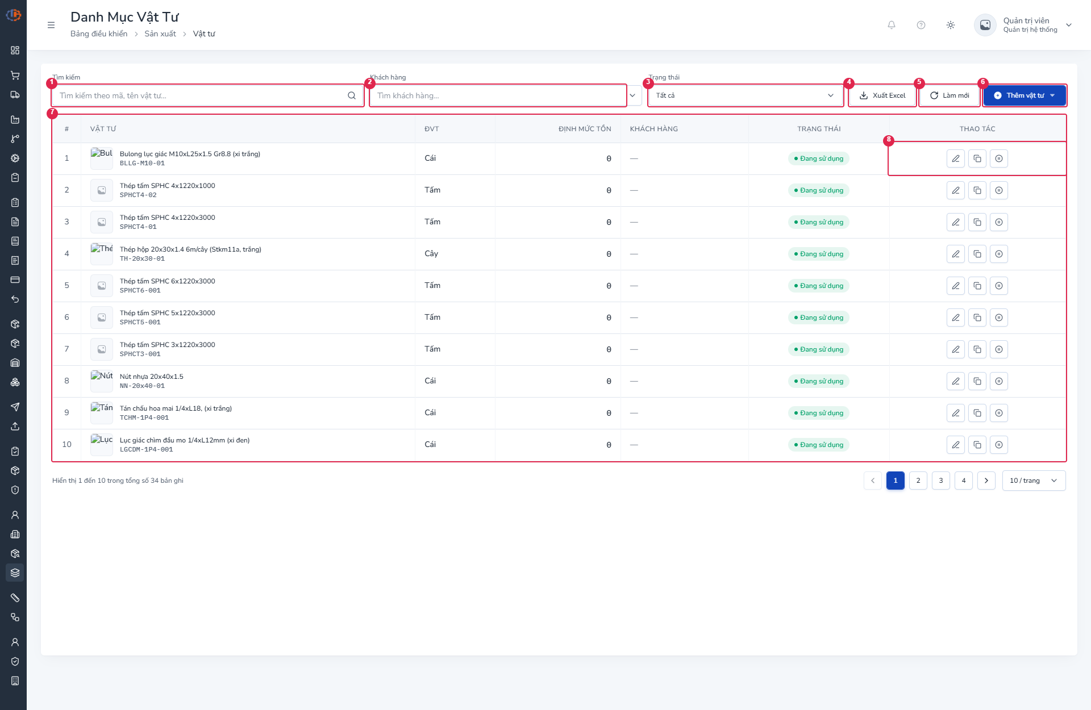Click the user avatar image
The width and height of the screenshot is (1091, 710).
(985, 25)
